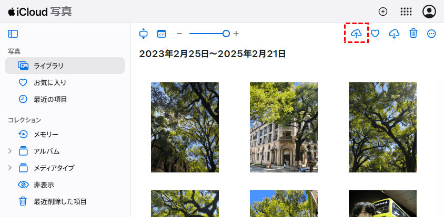444x217 pixels.
Task: Select the photo of the stone building
Action: point(284,127)
